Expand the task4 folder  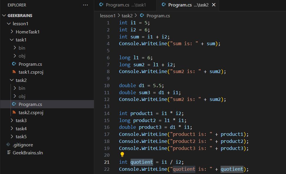click(x=12, y=129)
